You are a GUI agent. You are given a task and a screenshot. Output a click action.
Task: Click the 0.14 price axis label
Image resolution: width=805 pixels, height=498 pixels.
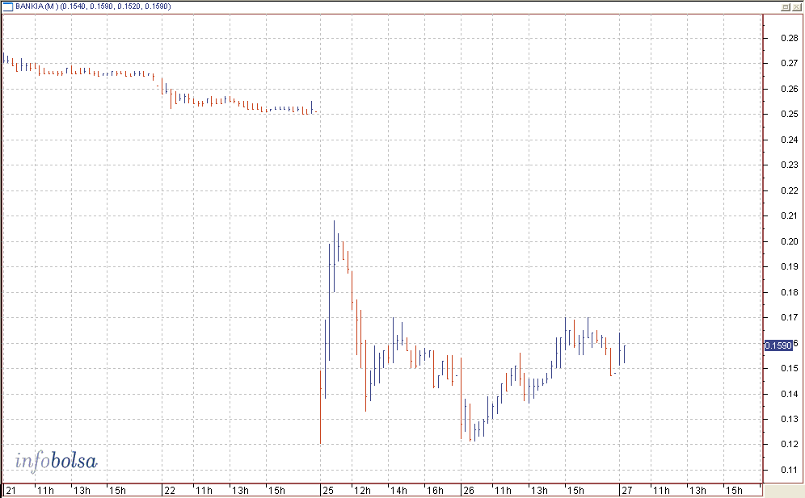tap(789, 394)
